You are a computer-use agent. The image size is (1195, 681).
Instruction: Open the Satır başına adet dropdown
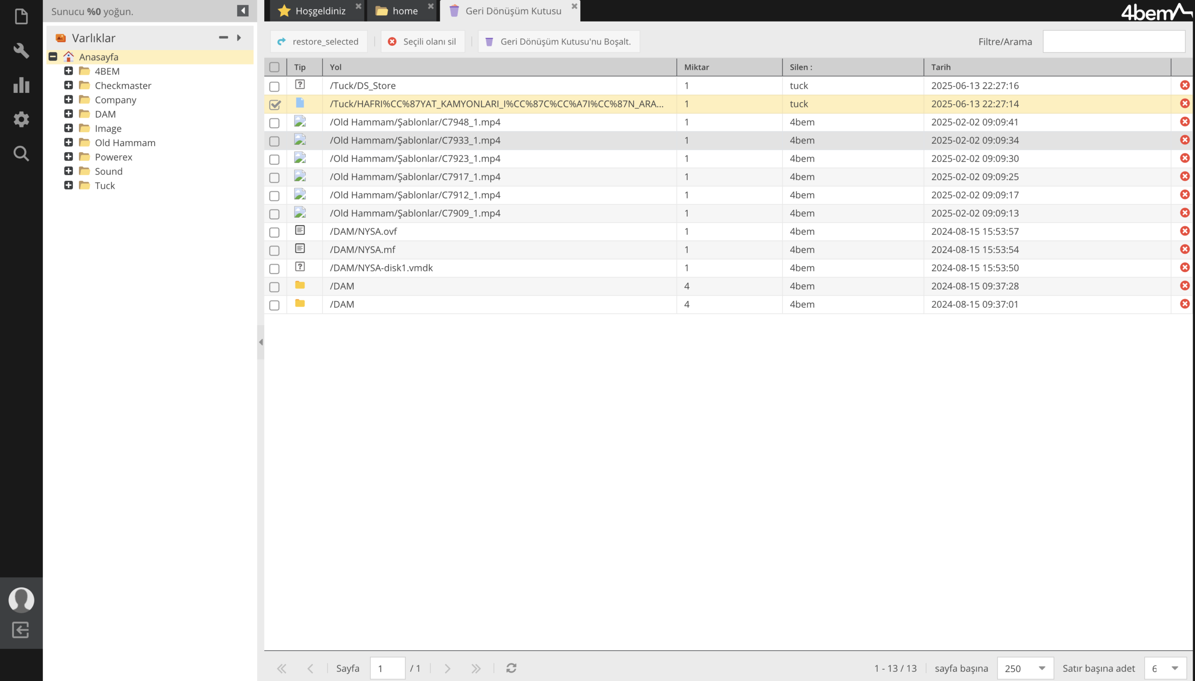[x=1166, y=668]
